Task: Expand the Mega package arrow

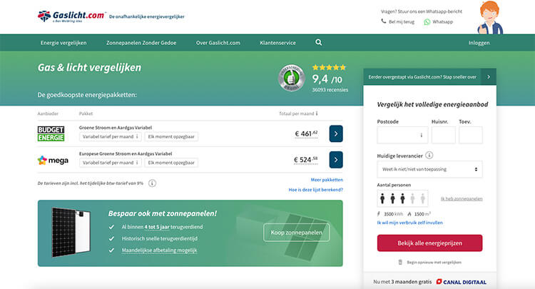Action: pos(336,160)
